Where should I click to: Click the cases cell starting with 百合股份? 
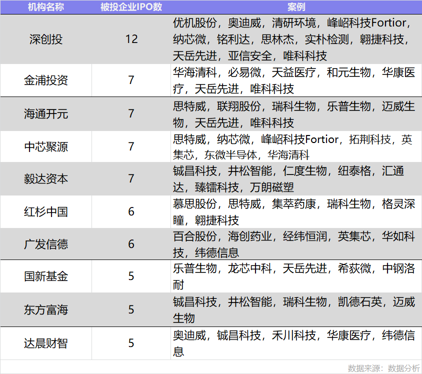click(x=296, y=244)
